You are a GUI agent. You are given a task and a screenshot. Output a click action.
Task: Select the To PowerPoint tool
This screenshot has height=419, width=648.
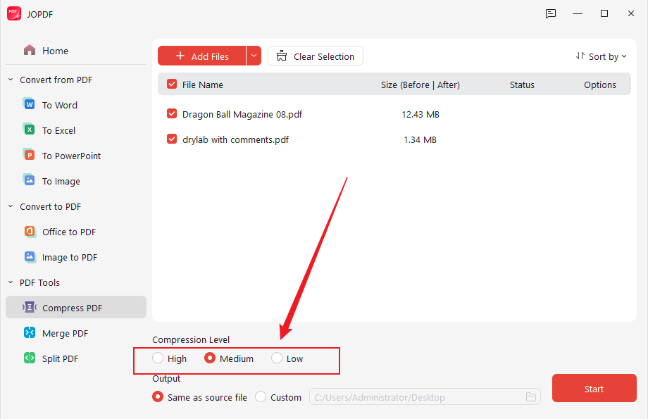pyautogui.click(x=70, y=155)
